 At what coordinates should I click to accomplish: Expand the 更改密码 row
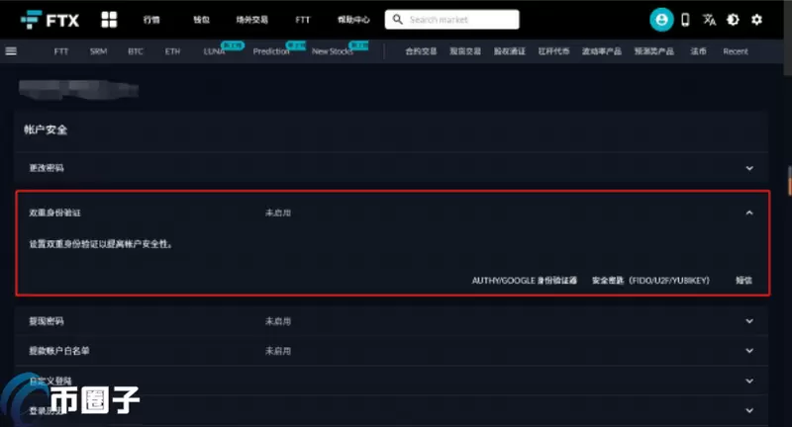(749, 168)
